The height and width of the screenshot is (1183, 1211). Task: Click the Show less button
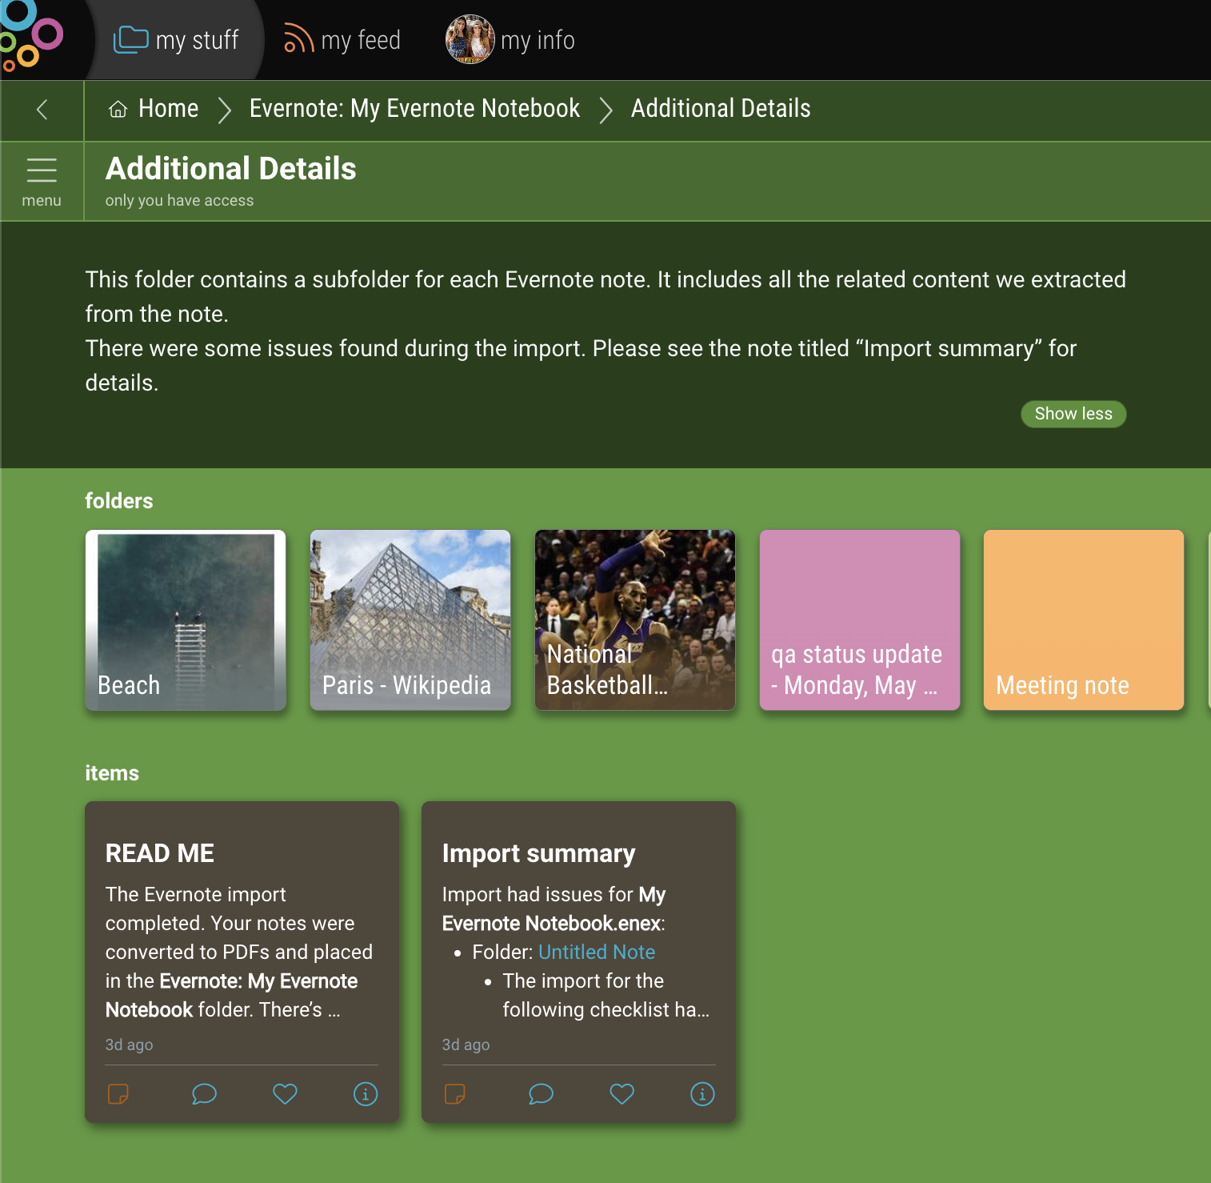[1073, 414]
